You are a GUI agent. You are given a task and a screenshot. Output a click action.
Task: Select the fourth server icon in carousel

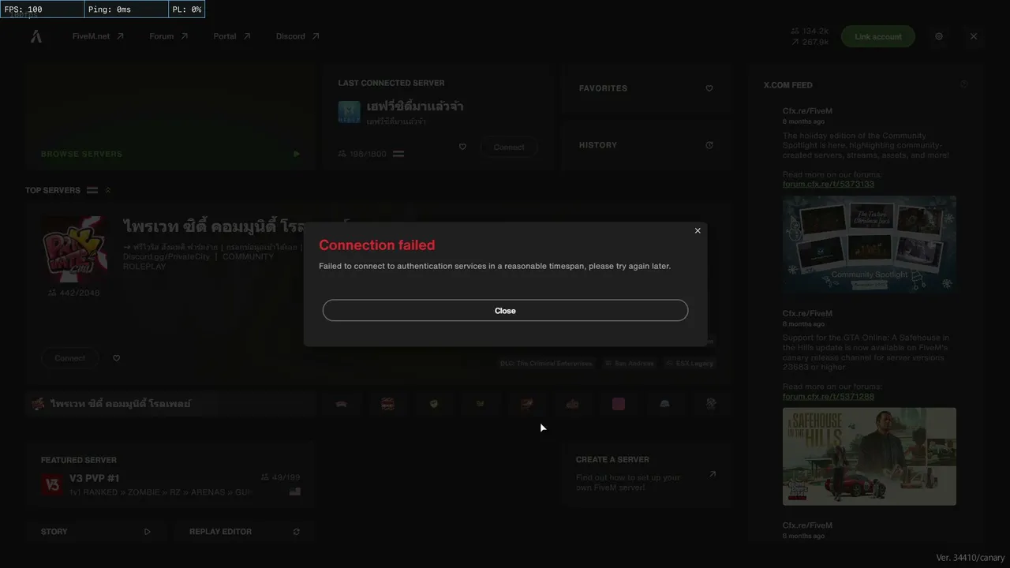(480, 404)
